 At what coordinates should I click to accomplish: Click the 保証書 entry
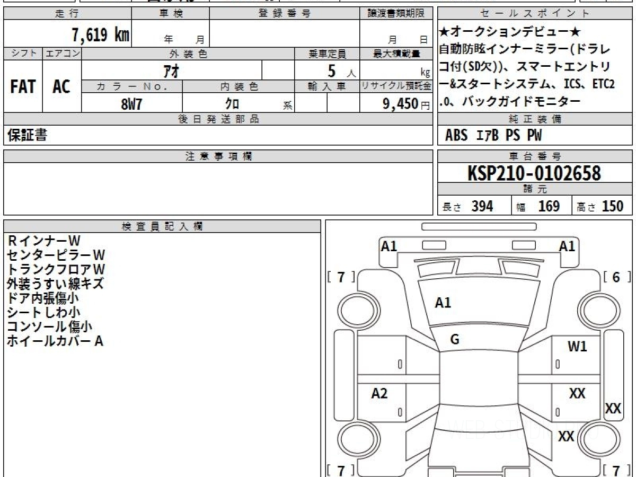28,135
